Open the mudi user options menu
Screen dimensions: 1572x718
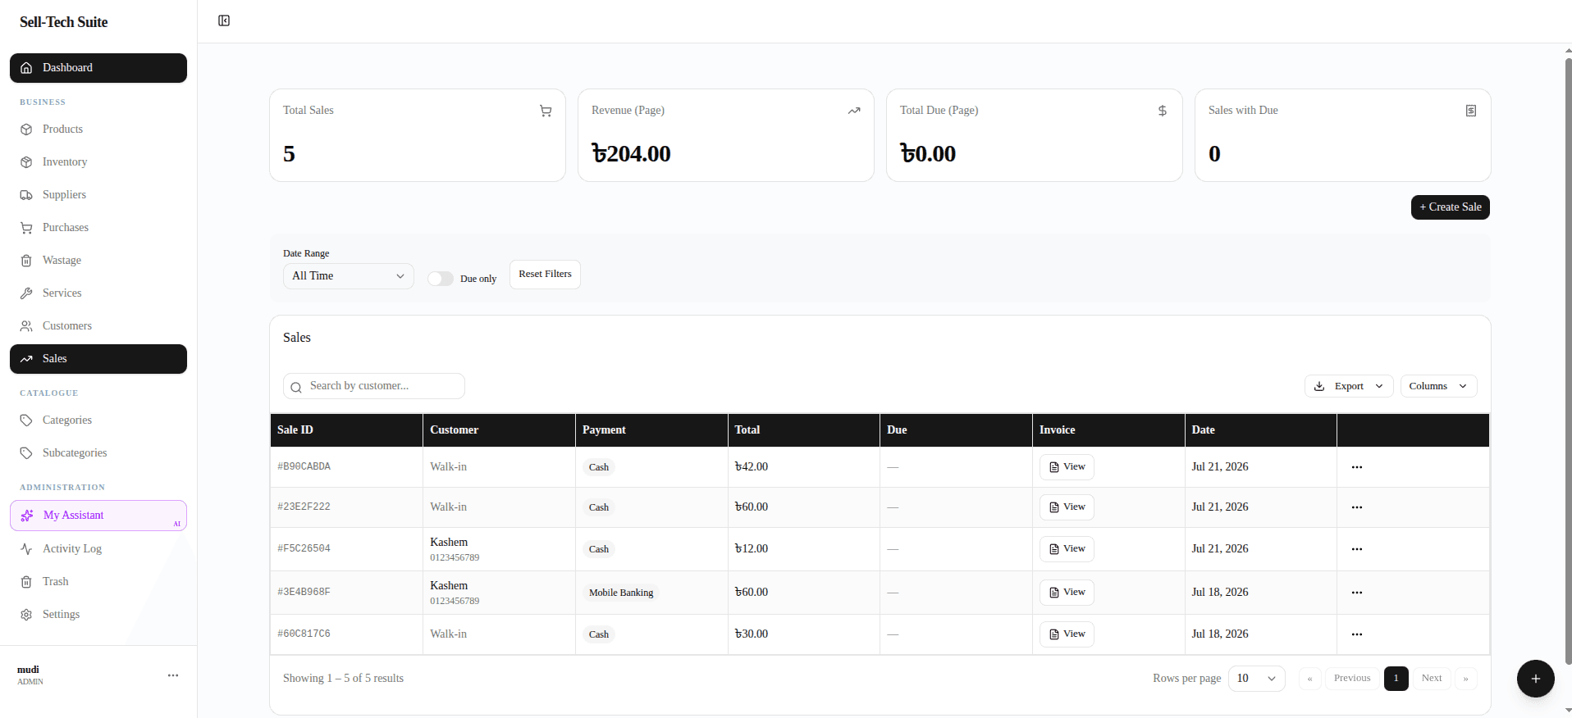173,675
